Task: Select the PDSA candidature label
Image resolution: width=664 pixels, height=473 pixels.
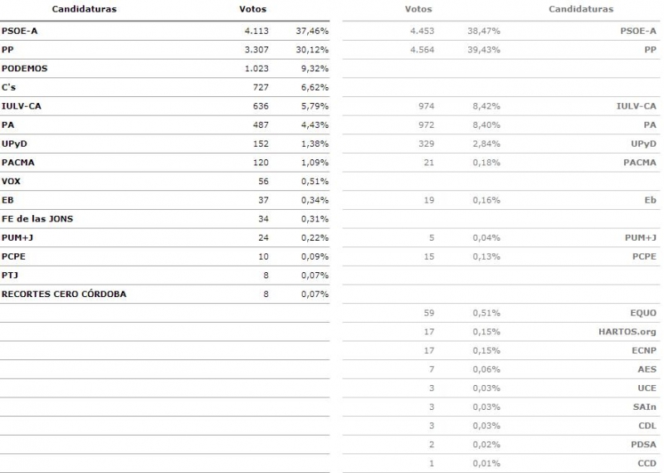Action: click(642, 445)
